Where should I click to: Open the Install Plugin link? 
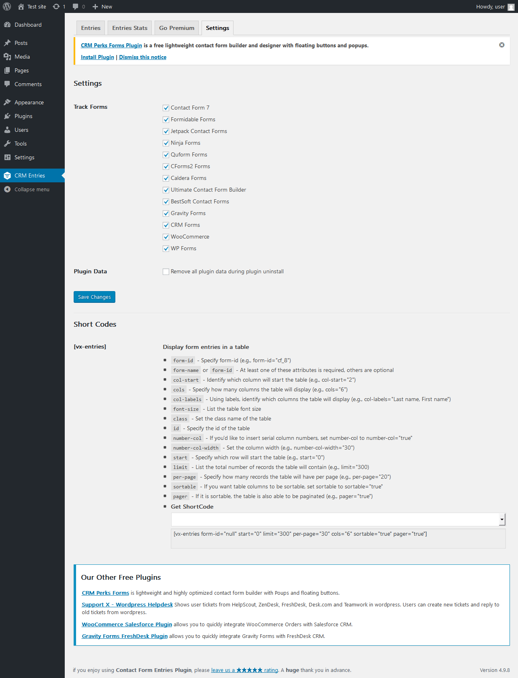[x=98, y=57]
